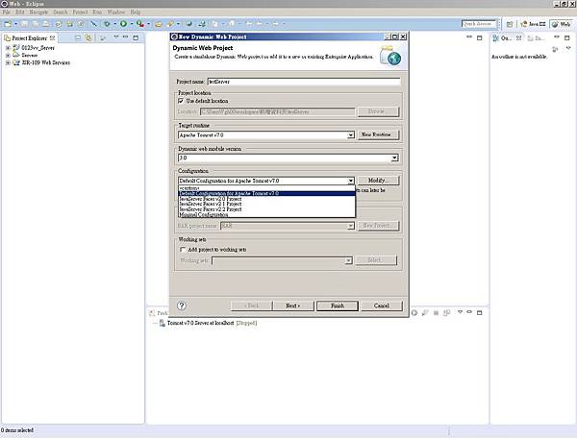Open the Project menu
Screen dimensions: 577x438
[x=80, y=12]
